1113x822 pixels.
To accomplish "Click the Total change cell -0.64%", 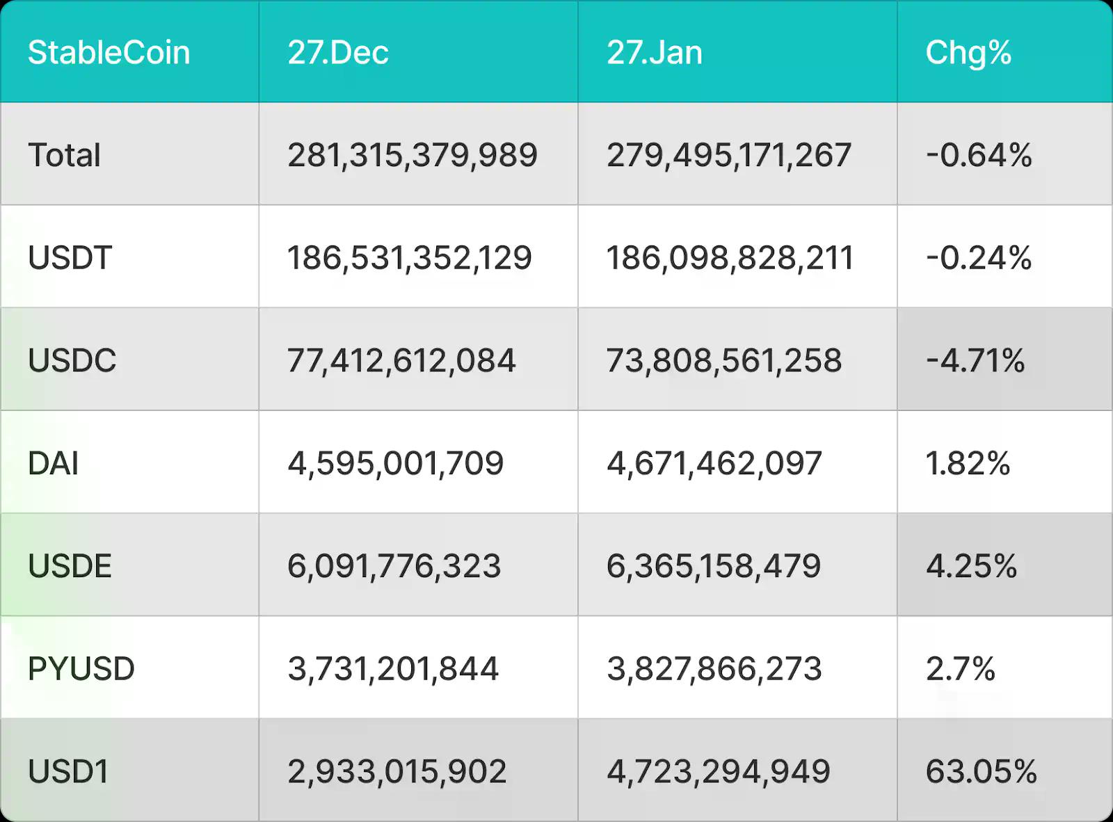I will (979, 154).
